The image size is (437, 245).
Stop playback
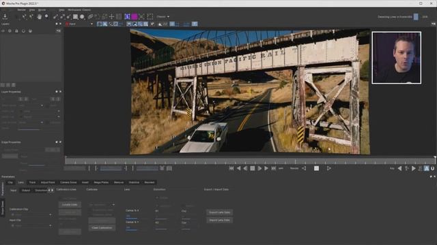[252, 168]
